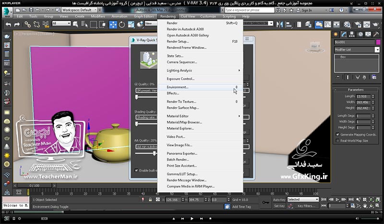Click the Select by Name icon
This screenshot has width=384, height=224.
tap(84, 24)
